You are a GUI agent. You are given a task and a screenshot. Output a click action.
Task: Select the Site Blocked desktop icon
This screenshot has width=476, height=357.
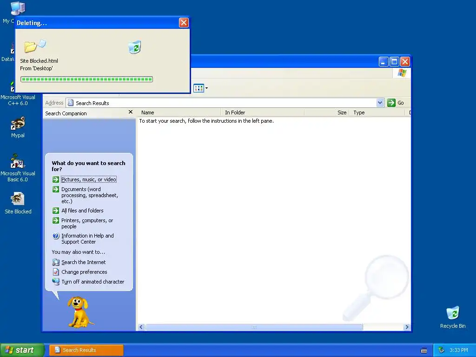click(x=18, y=203)
